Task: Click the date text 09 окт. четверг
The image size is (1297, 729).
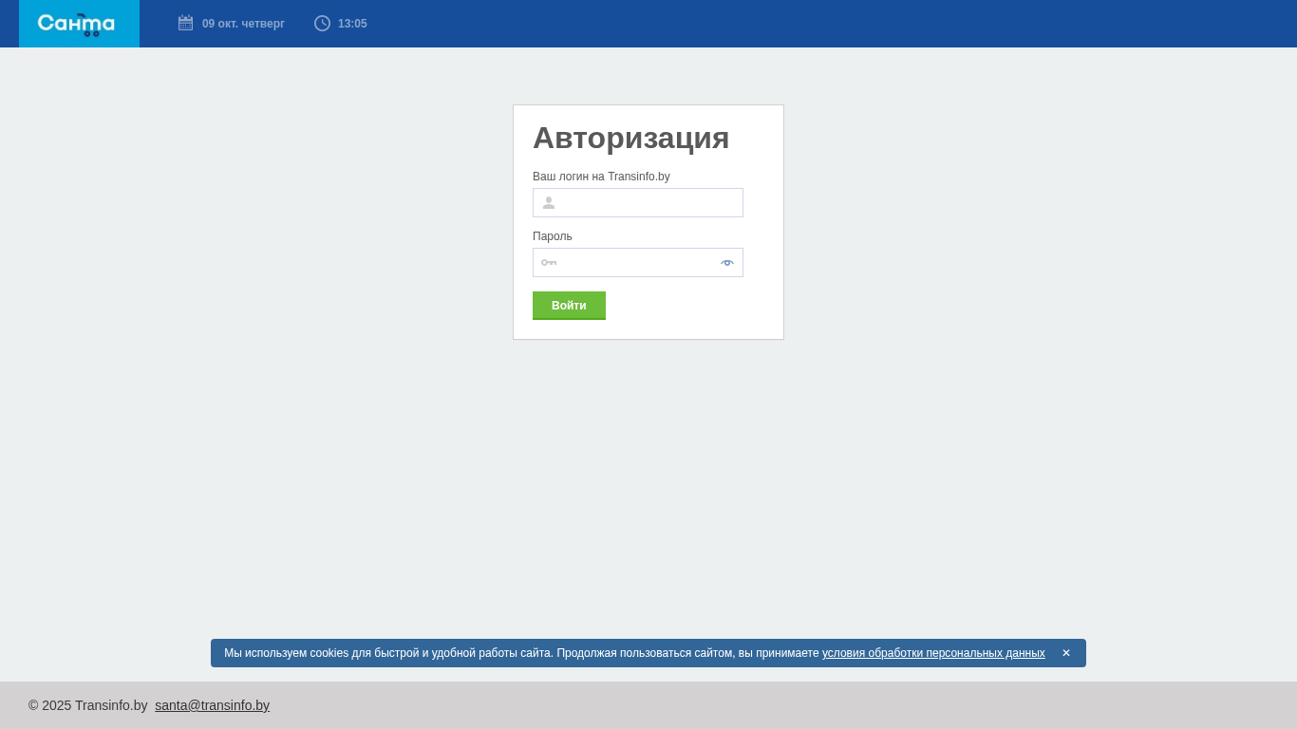Action: point(243,24)
